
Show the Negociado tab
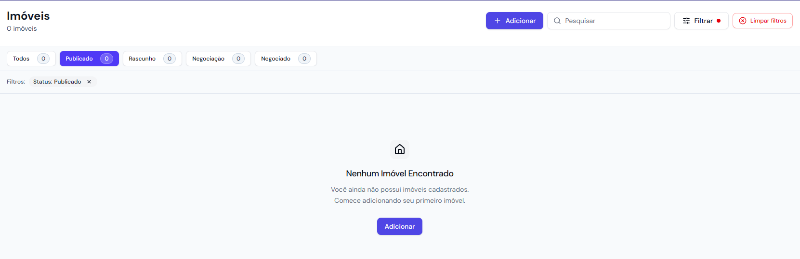tap(275, 59)
